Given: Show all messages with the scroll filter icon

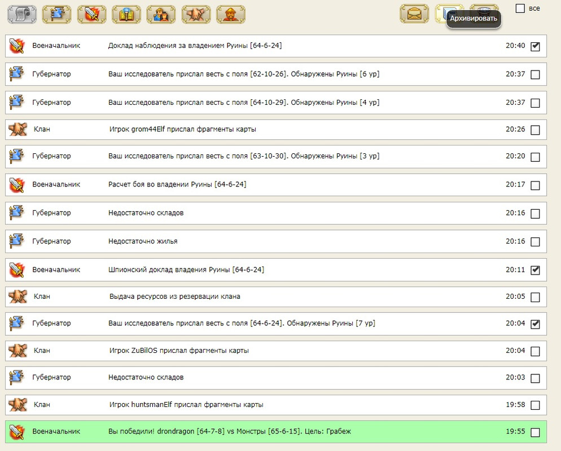Looking at the screenshot, I should pyautogui.click(x=22, y=14).
